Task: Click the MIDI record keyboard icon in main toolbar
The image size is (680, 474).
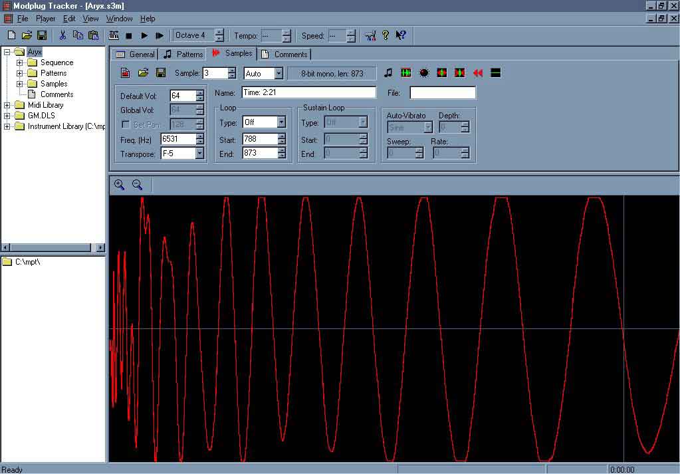Action: pyautogui.click(x=114, y=35)
